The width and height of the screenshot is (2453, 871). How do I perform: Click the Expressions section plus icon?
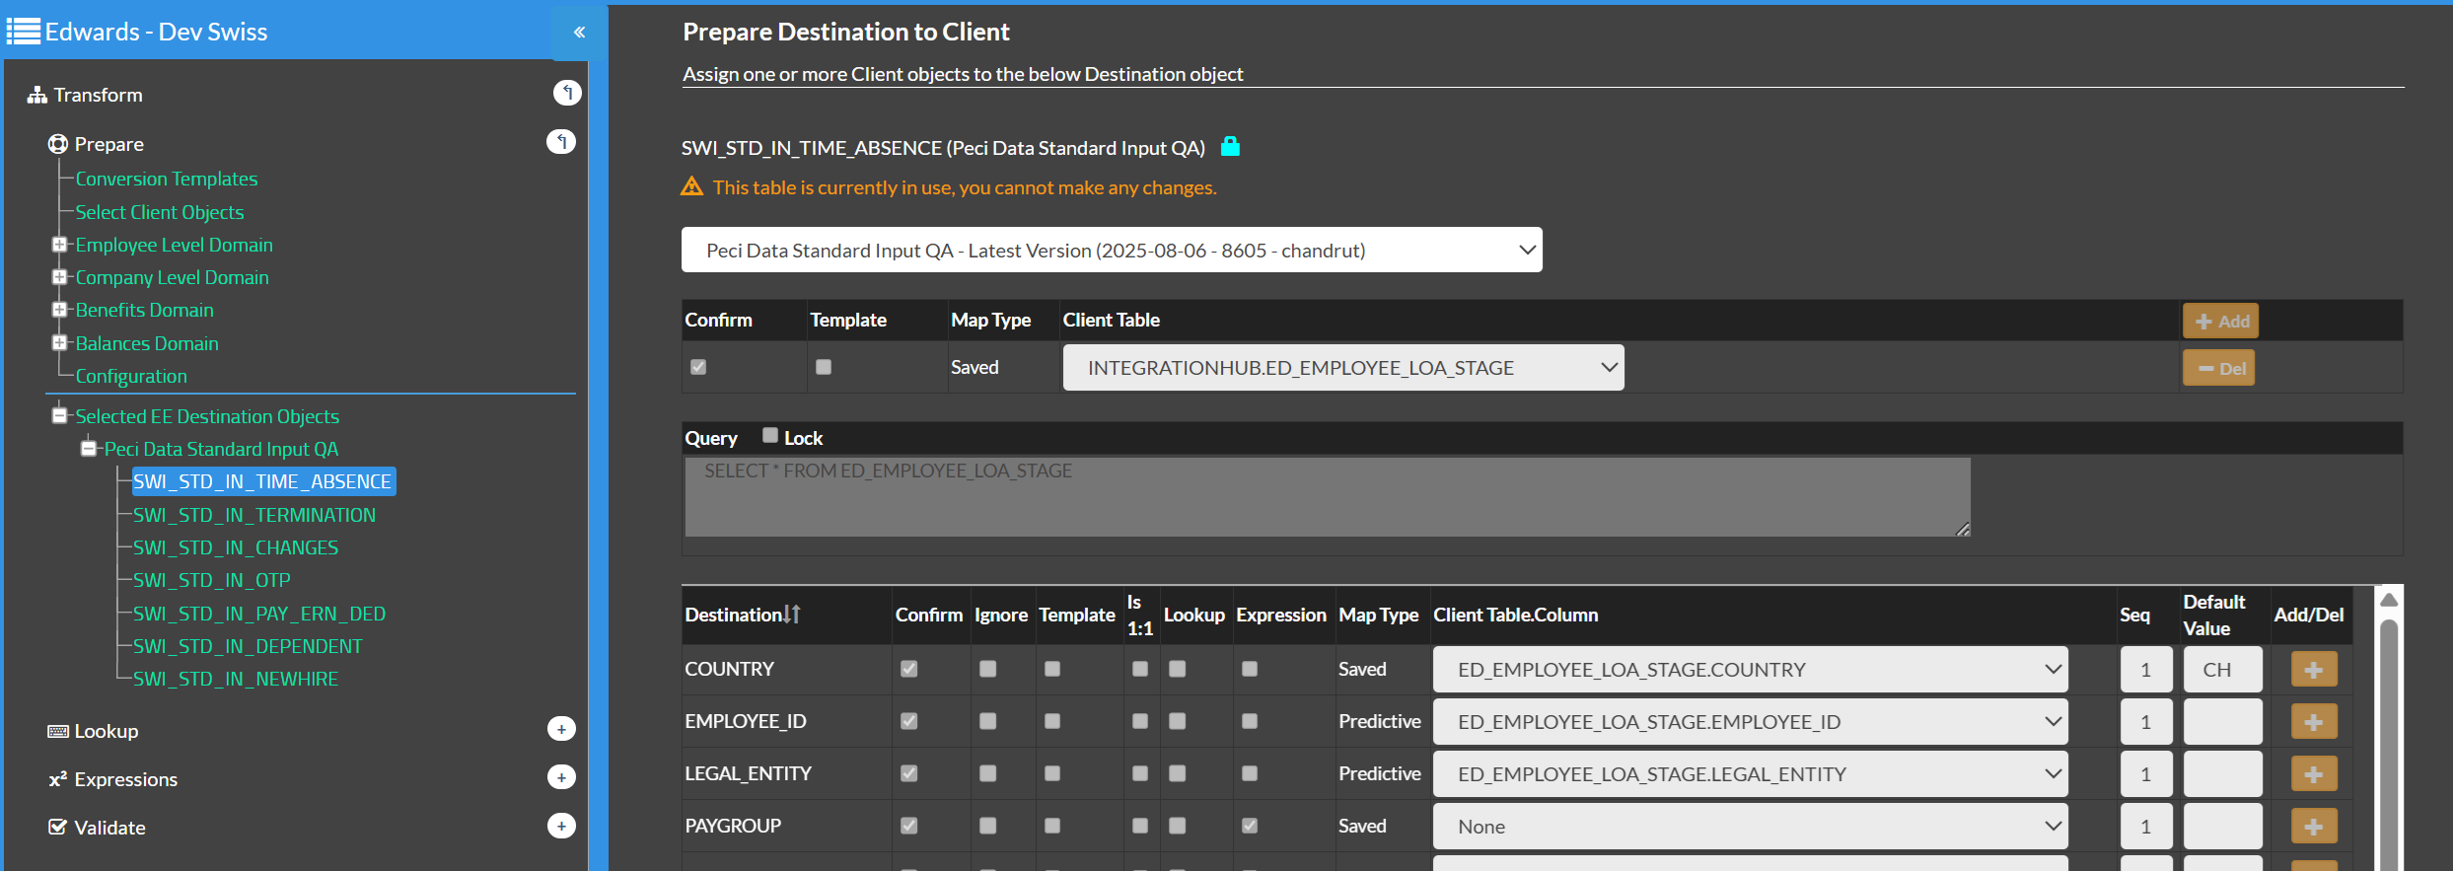pyautogui.click(x=561, y=778)
